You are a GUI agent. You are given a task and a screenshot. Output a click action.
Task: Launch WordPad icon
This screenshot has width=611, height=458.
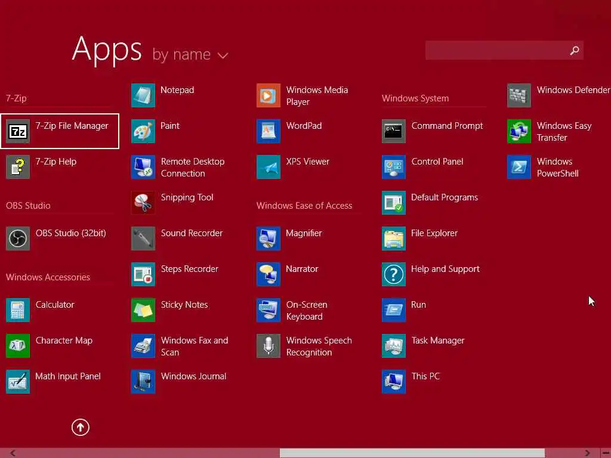pos(269,131)
